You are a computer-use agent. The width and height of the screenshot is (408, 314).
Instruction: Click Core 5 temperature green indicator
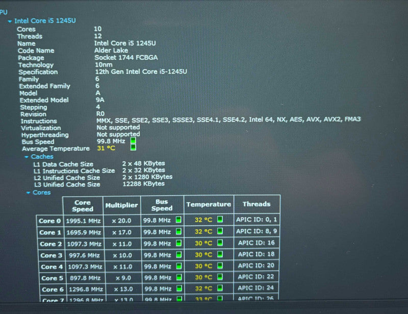click(220, 277)
